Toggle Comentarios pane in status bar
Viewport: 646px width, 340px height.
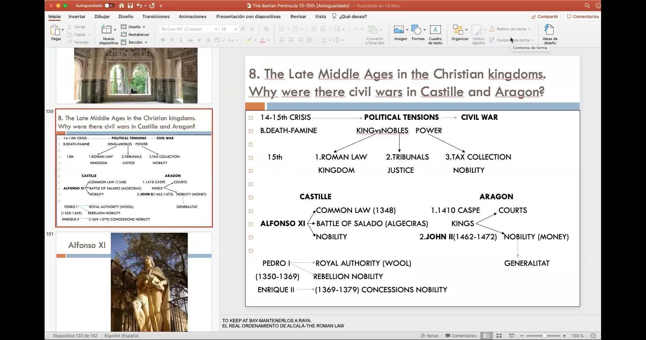(461, 336)
